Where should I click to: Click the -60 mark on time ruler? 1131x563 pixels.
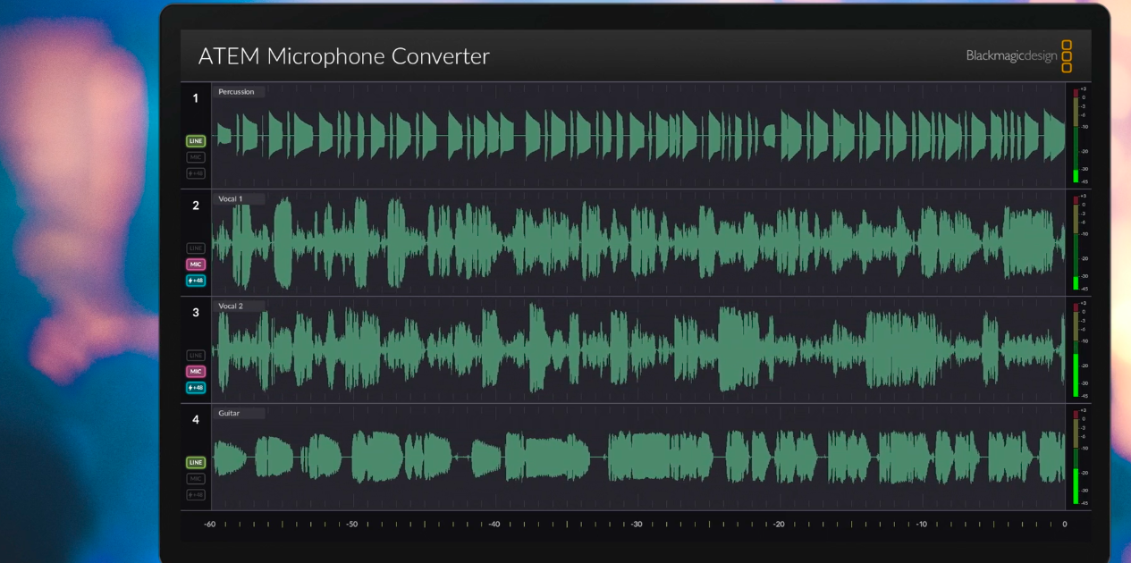click(210, 525)
